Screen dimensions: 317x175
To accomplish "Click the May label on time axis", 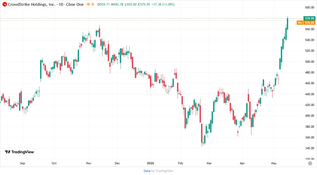I will 274,163.
